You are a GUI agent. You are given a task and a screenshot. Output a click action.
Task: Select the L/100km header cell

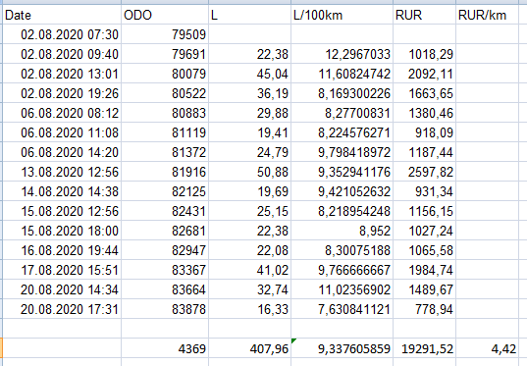pos(342,15)
